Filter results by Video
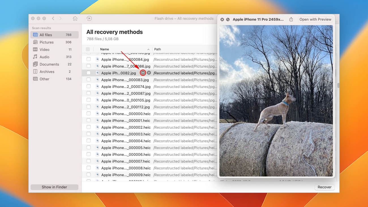The image size is (368, 207). point(54,49)
